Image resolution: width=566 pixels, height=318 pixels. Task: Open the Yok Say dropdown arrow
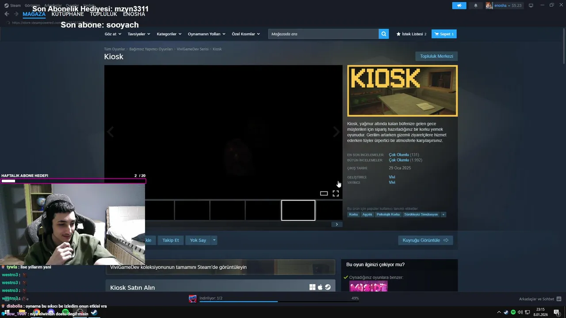tap(214, 240)
